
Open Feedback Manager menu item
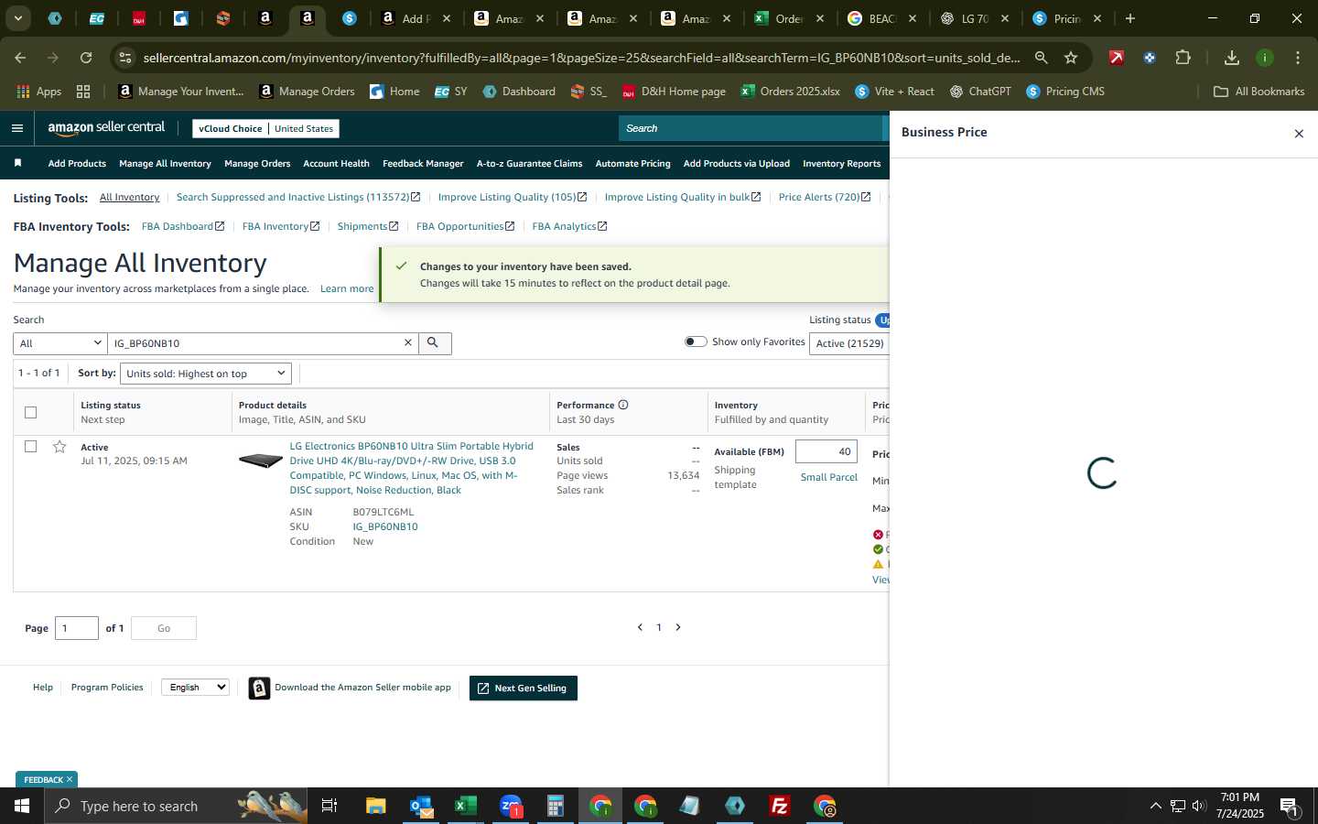[423, 163]
